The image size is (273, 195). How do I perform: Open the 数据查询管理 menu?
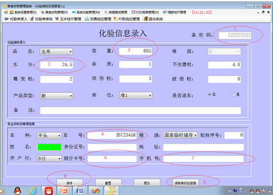(116, 12)
